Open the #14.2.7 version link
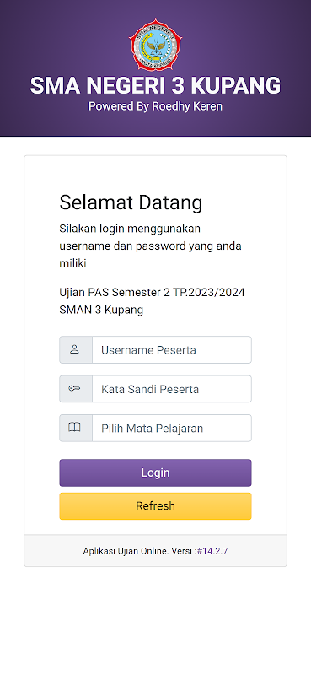 click(212, 551)
